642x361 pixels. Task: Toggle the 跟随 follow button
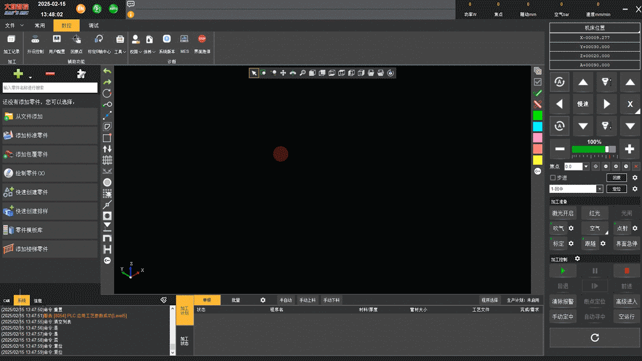tap(590, 243)
